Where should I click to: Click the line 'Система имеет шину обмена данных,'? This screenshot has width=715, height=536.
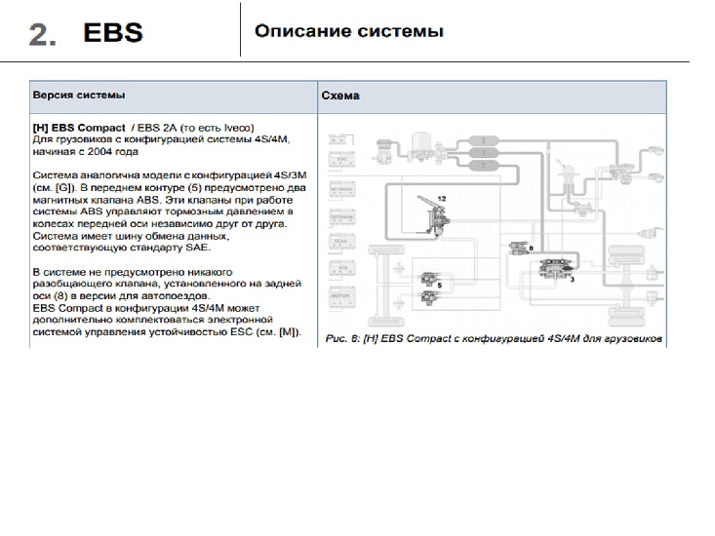131,236
